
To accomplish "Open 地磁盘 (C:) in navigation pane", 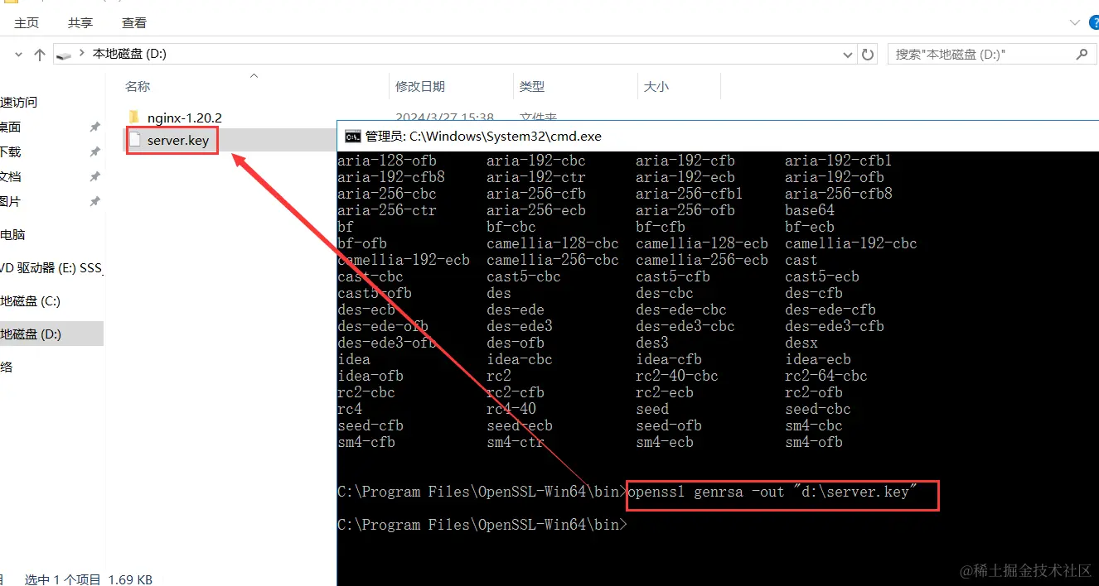I will (31, 300).
